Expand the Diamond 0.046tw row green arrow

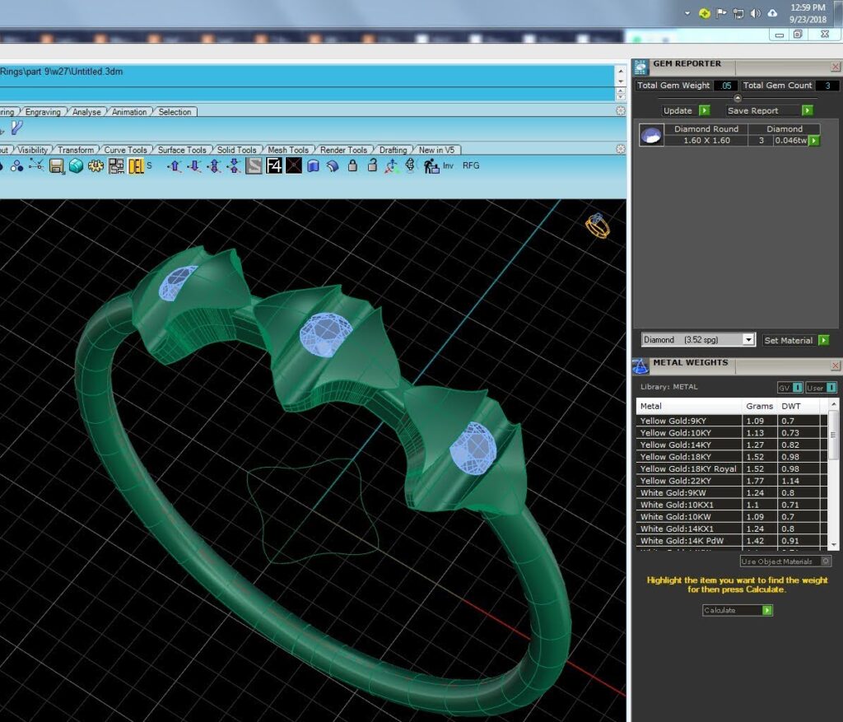click(814, 140)
